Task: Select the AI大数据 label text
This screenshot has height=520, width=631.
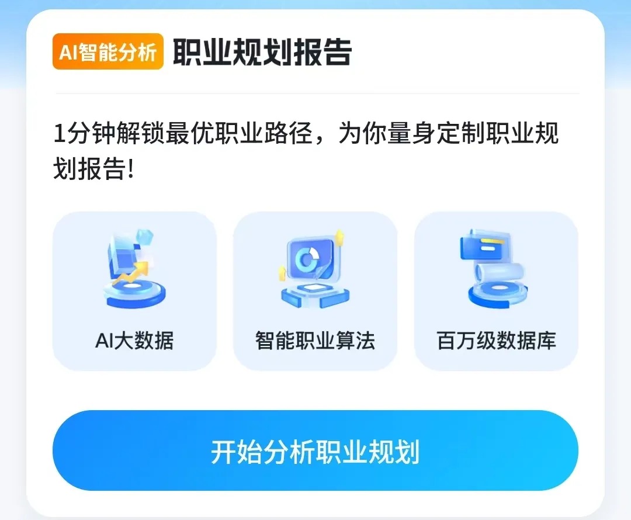Action: [x=134, y=341]
